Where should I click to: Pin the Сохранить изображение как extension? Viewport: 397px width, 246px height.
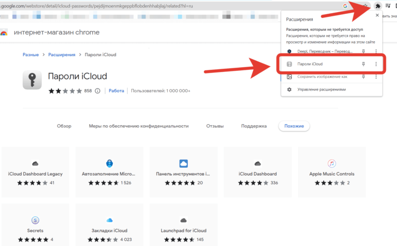[x=363, y=77]
